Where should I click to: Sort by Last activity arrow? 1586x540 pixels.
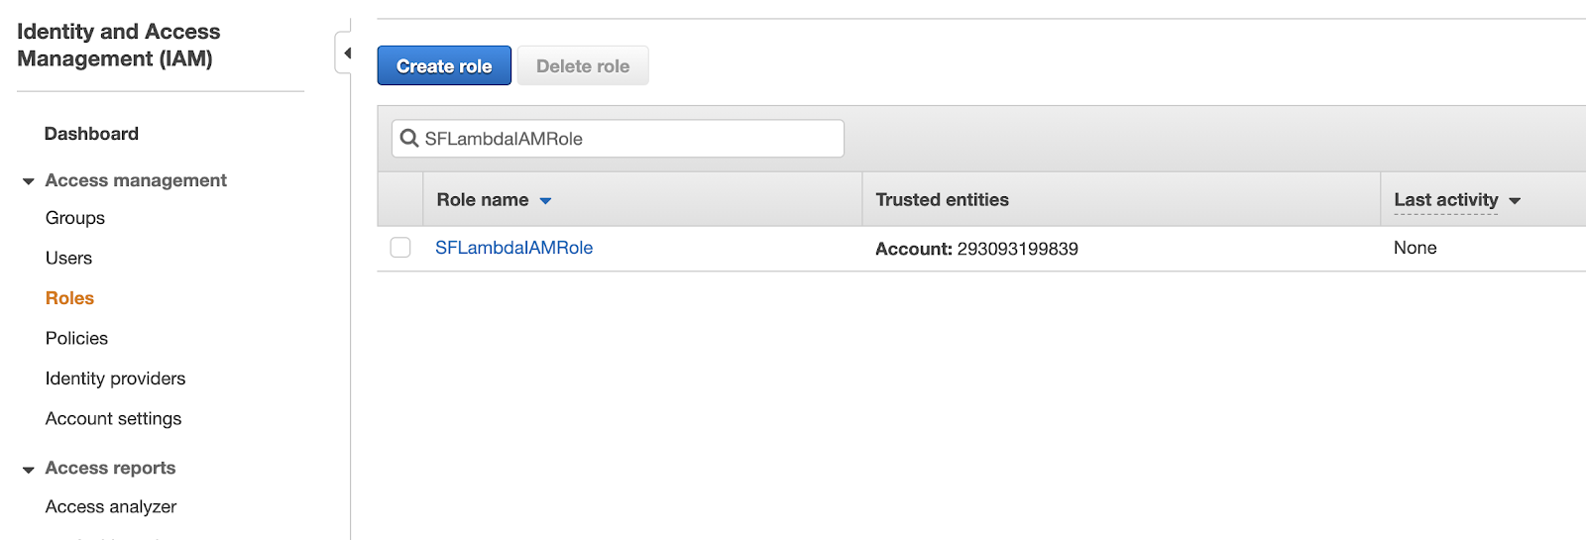click(1515, 201)
